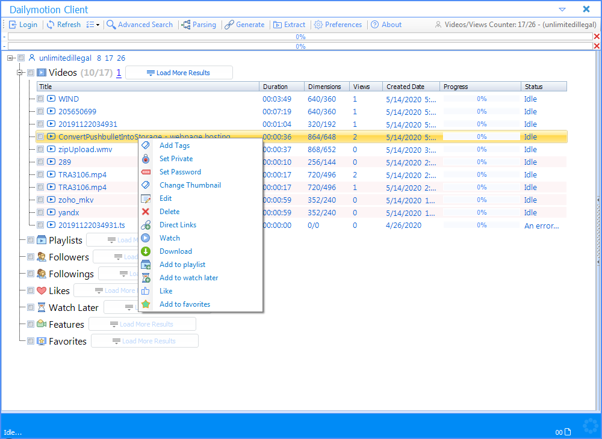Toggle the Videos node checkbox
Image resolution: width=602 pixels, height=439 pixels.
pos(31,72)
